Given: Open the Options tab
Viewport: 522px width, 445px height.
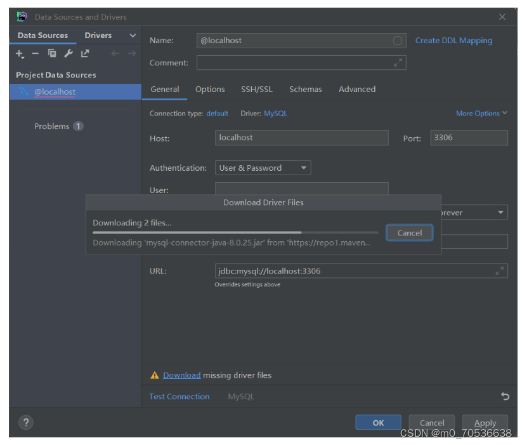Looking at the screenshot, I should point(210,90).
